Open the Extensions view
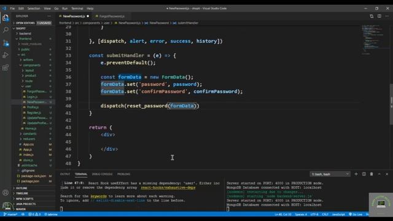Image resolution: width=393 pixels, height=221 pixels. point(6,68)
